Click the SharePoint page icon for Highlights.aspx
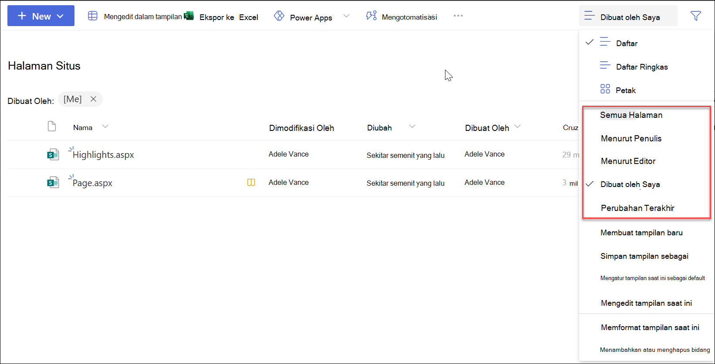 tap(53, 154)
